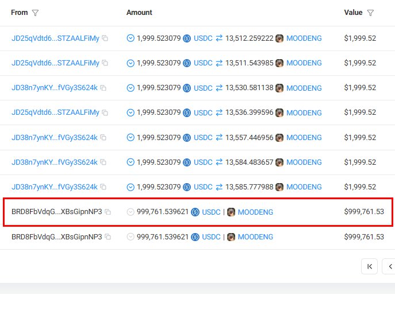Screen dimensions: 395x318
Task: Click USDC coin icon in 13,512.259222 row
Action: (187, 38)
